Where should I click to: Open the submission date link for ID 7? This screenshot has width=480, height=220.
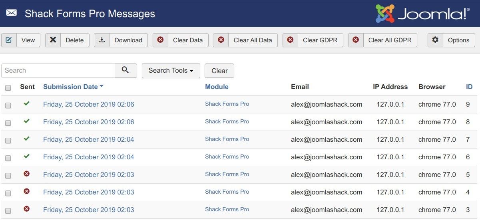click(x=89, y=139)
